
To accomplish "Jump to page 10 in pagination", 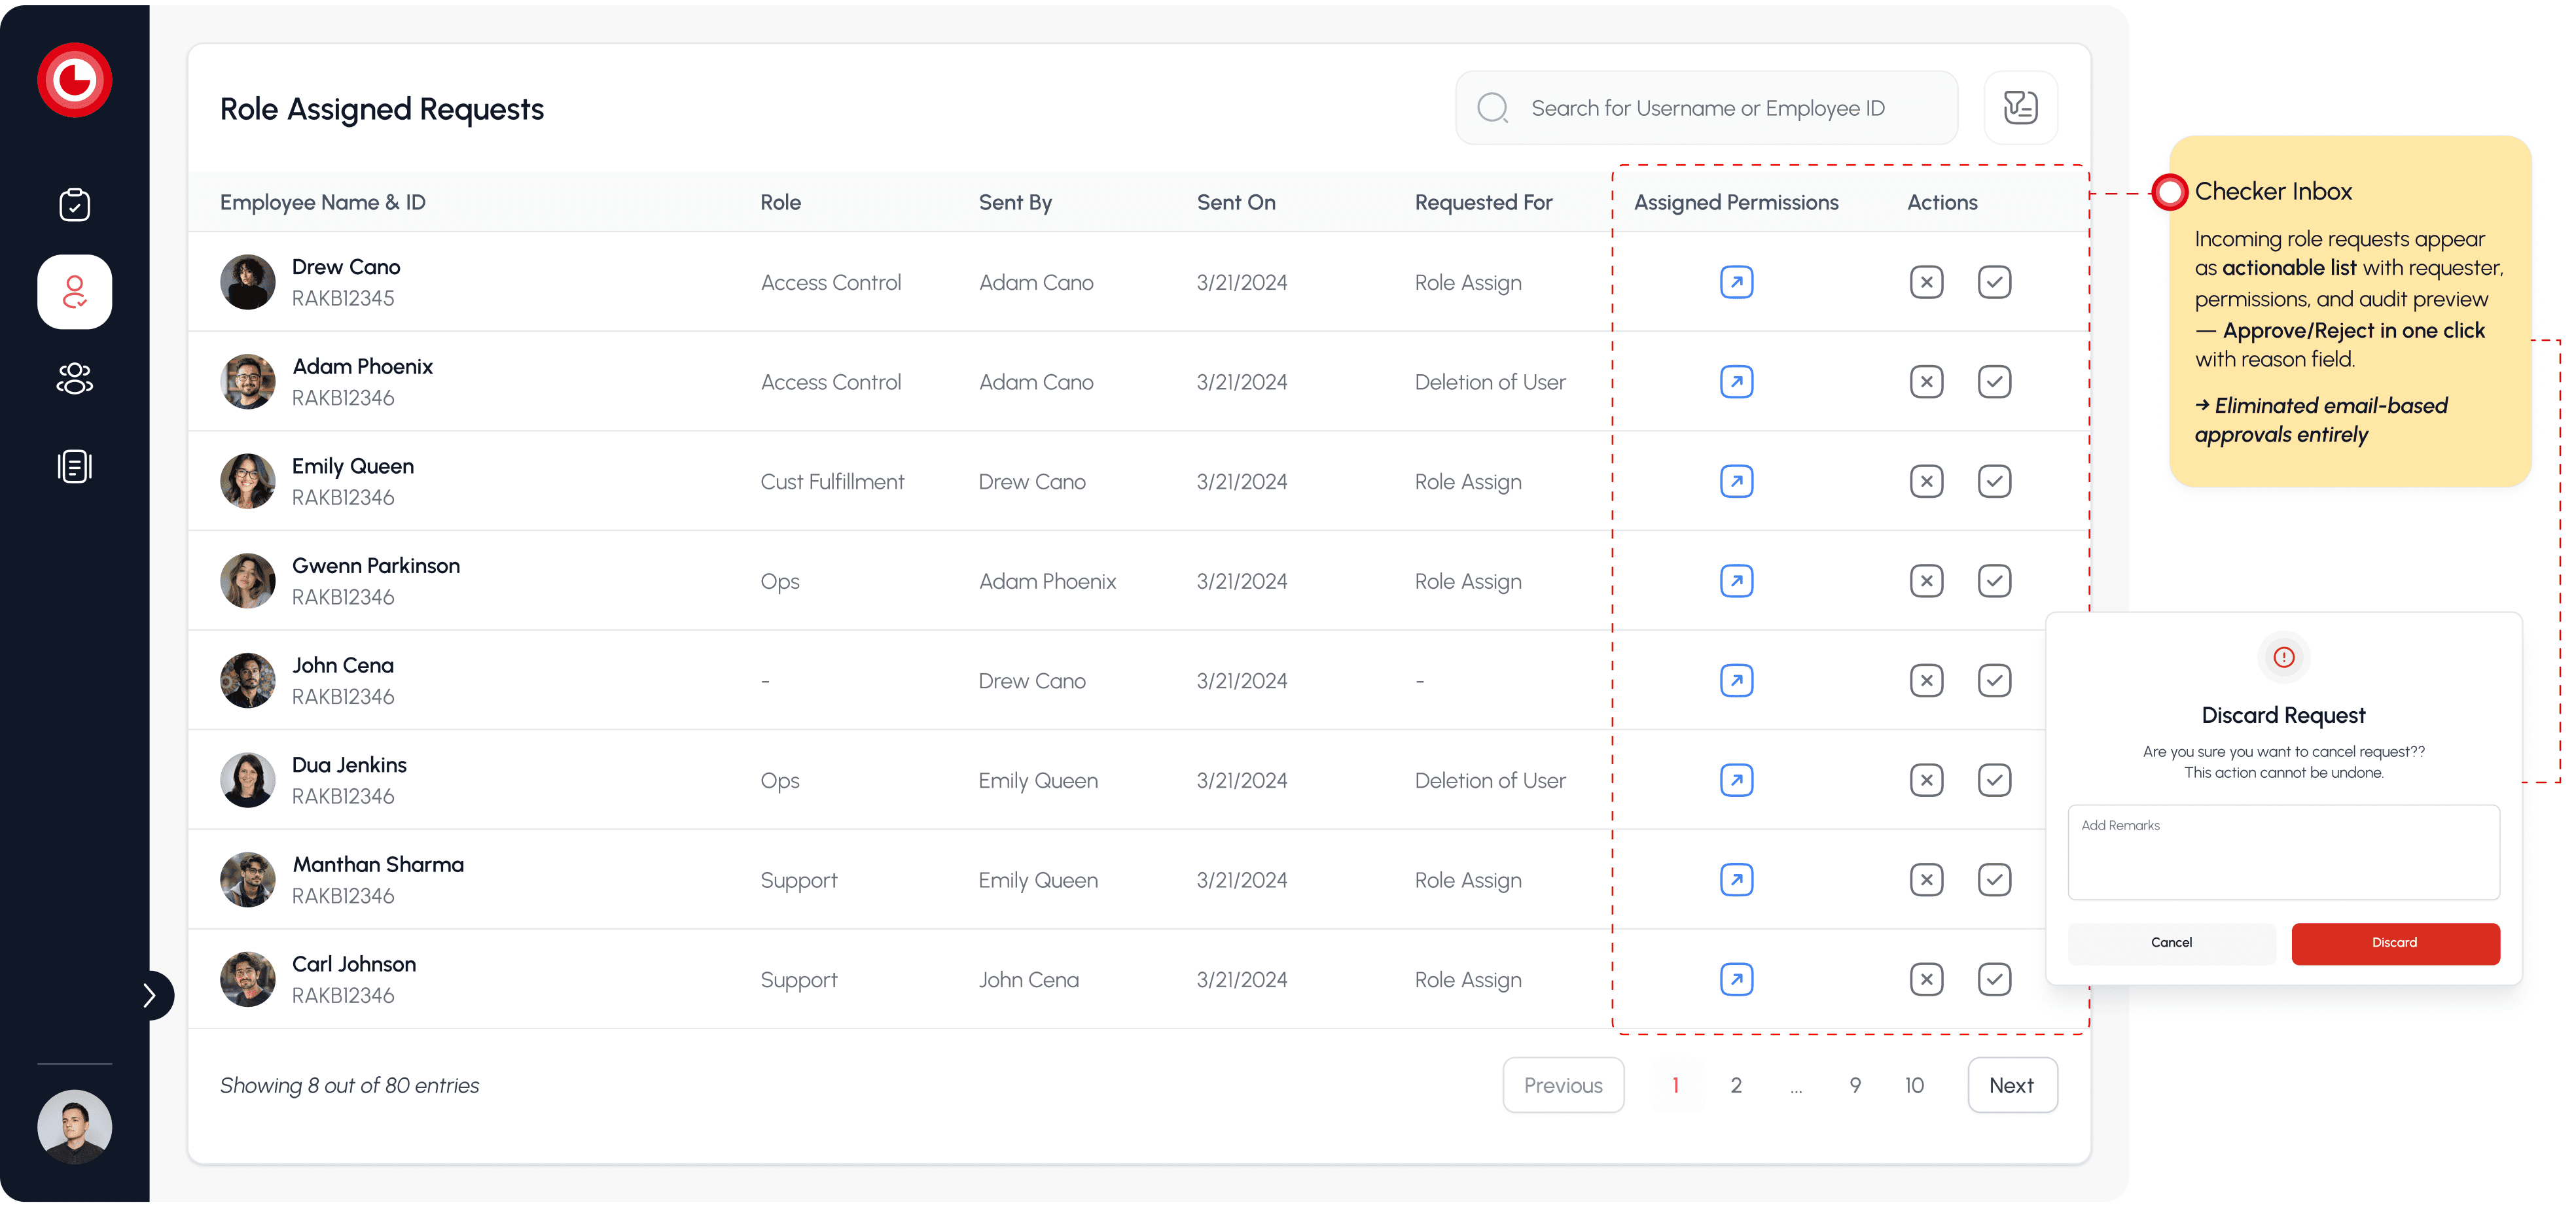I will pos(1913,1085).
